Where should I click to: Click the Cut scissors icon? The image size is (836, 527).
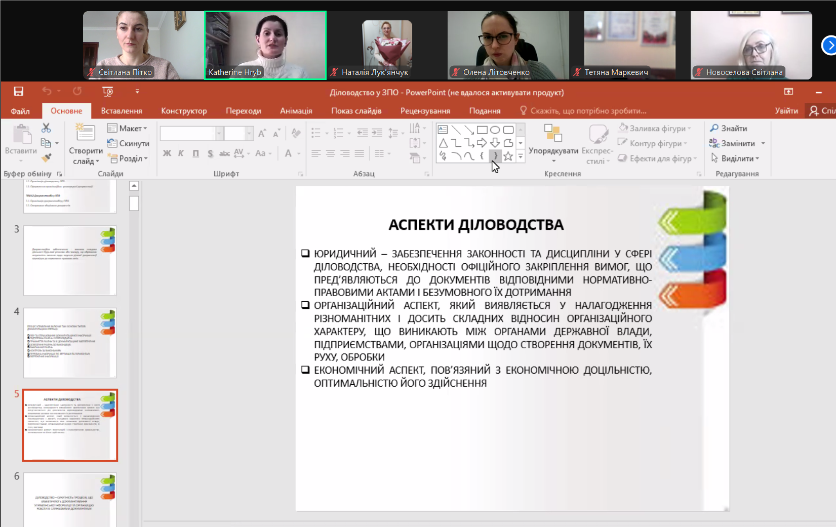click(46, 128)
